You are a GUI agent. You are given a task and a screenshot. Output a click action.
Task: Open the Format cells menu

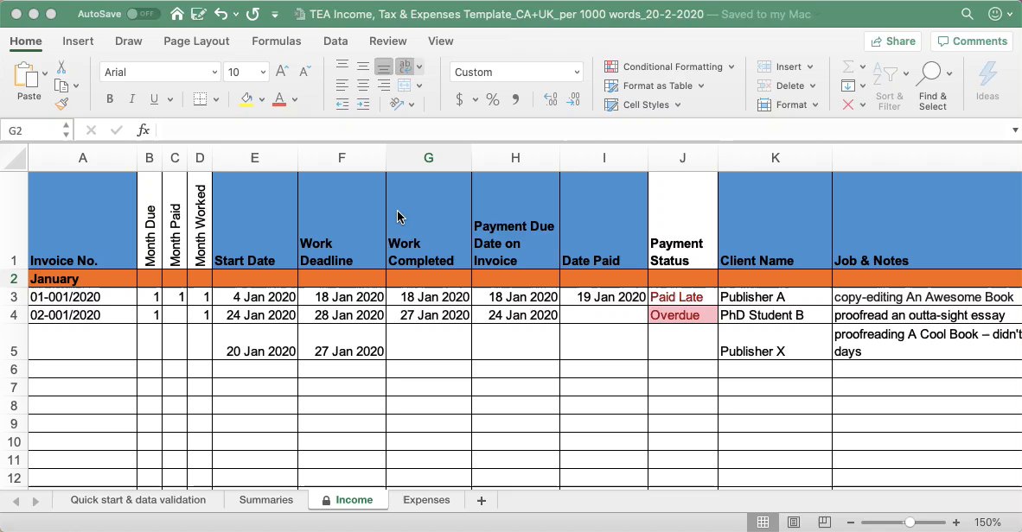click(x=788, y=104)
